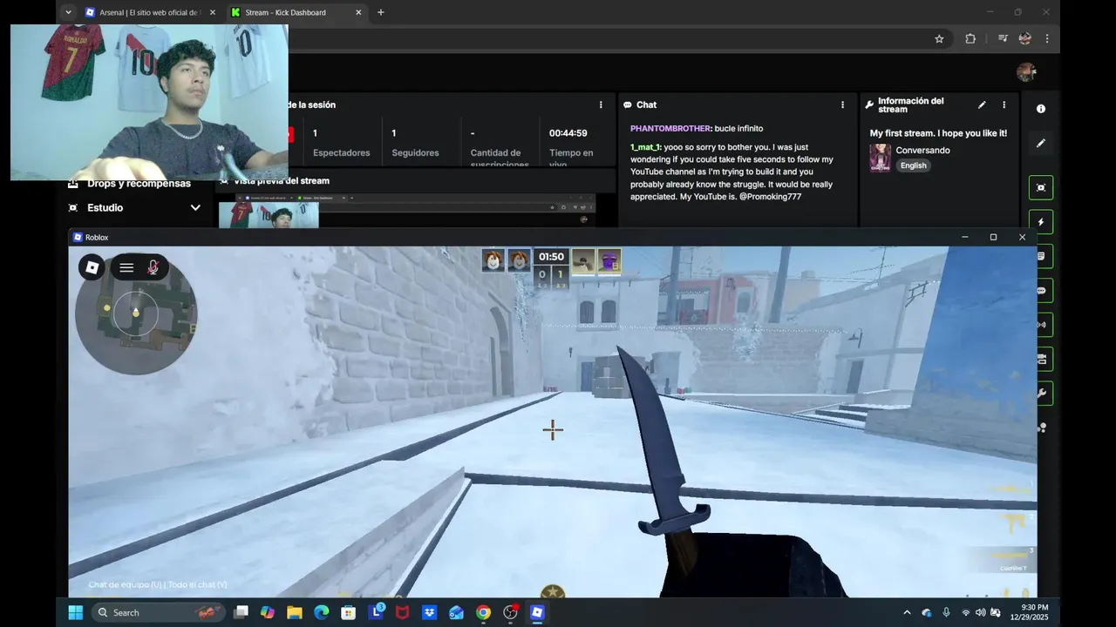Viewport: 1116px width, 627px height.
Task: Open Chrome three-dot menu
Action: (x=1047, y=38)
